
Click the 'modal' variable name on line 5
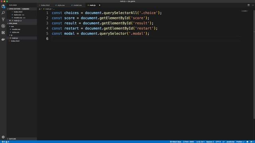pos(69,33)
